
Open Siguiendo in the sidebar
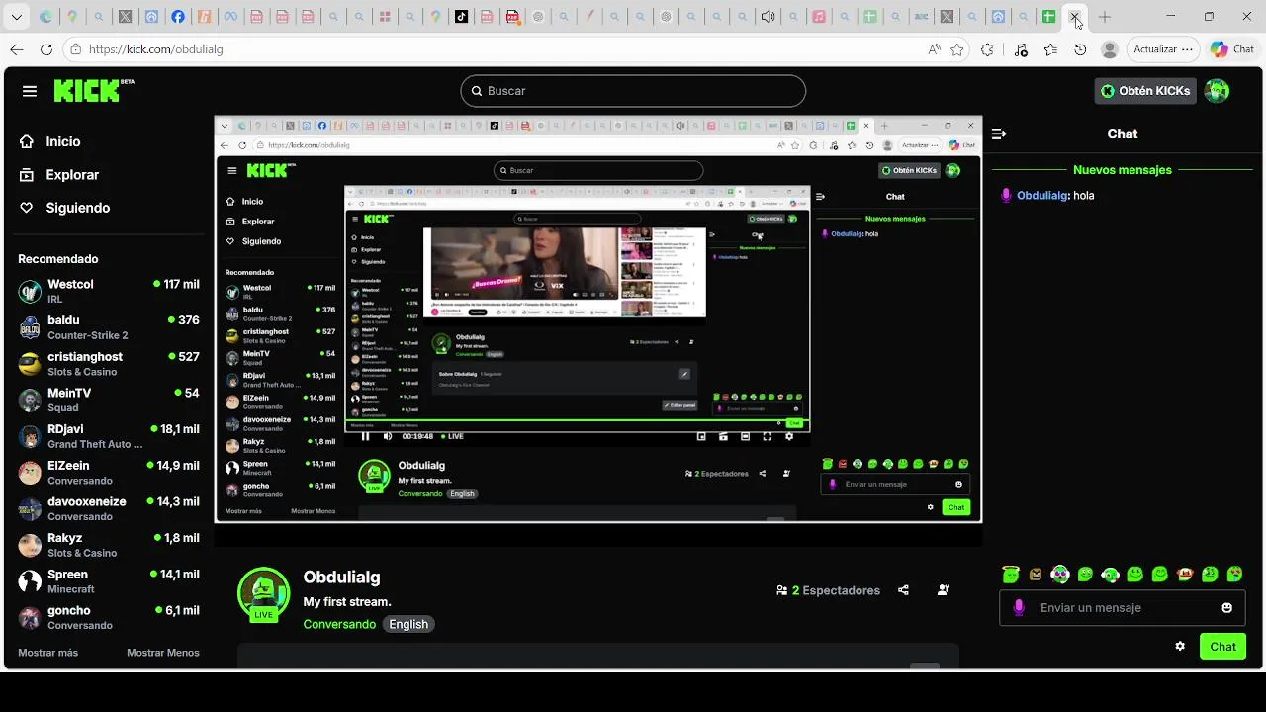pyautogui.click(x=64, y=208)
